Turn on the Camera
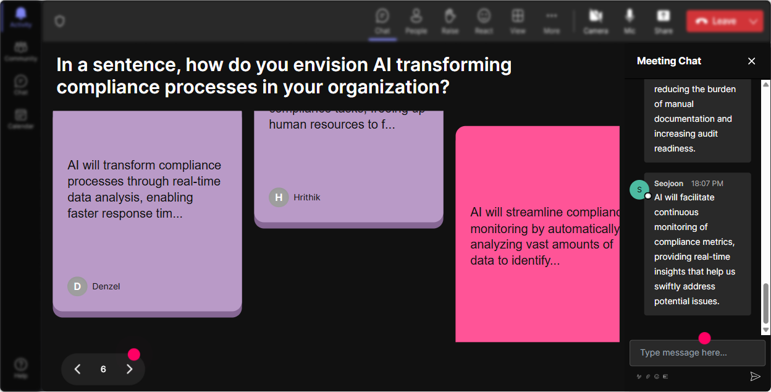 point(596,21)
